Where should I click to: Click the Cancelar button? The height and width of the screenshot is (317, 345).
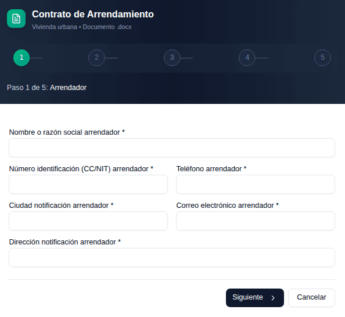311,298
